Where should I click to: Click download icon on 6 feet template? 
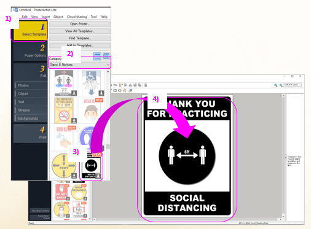pyautogui.click(x=74, y=176)
